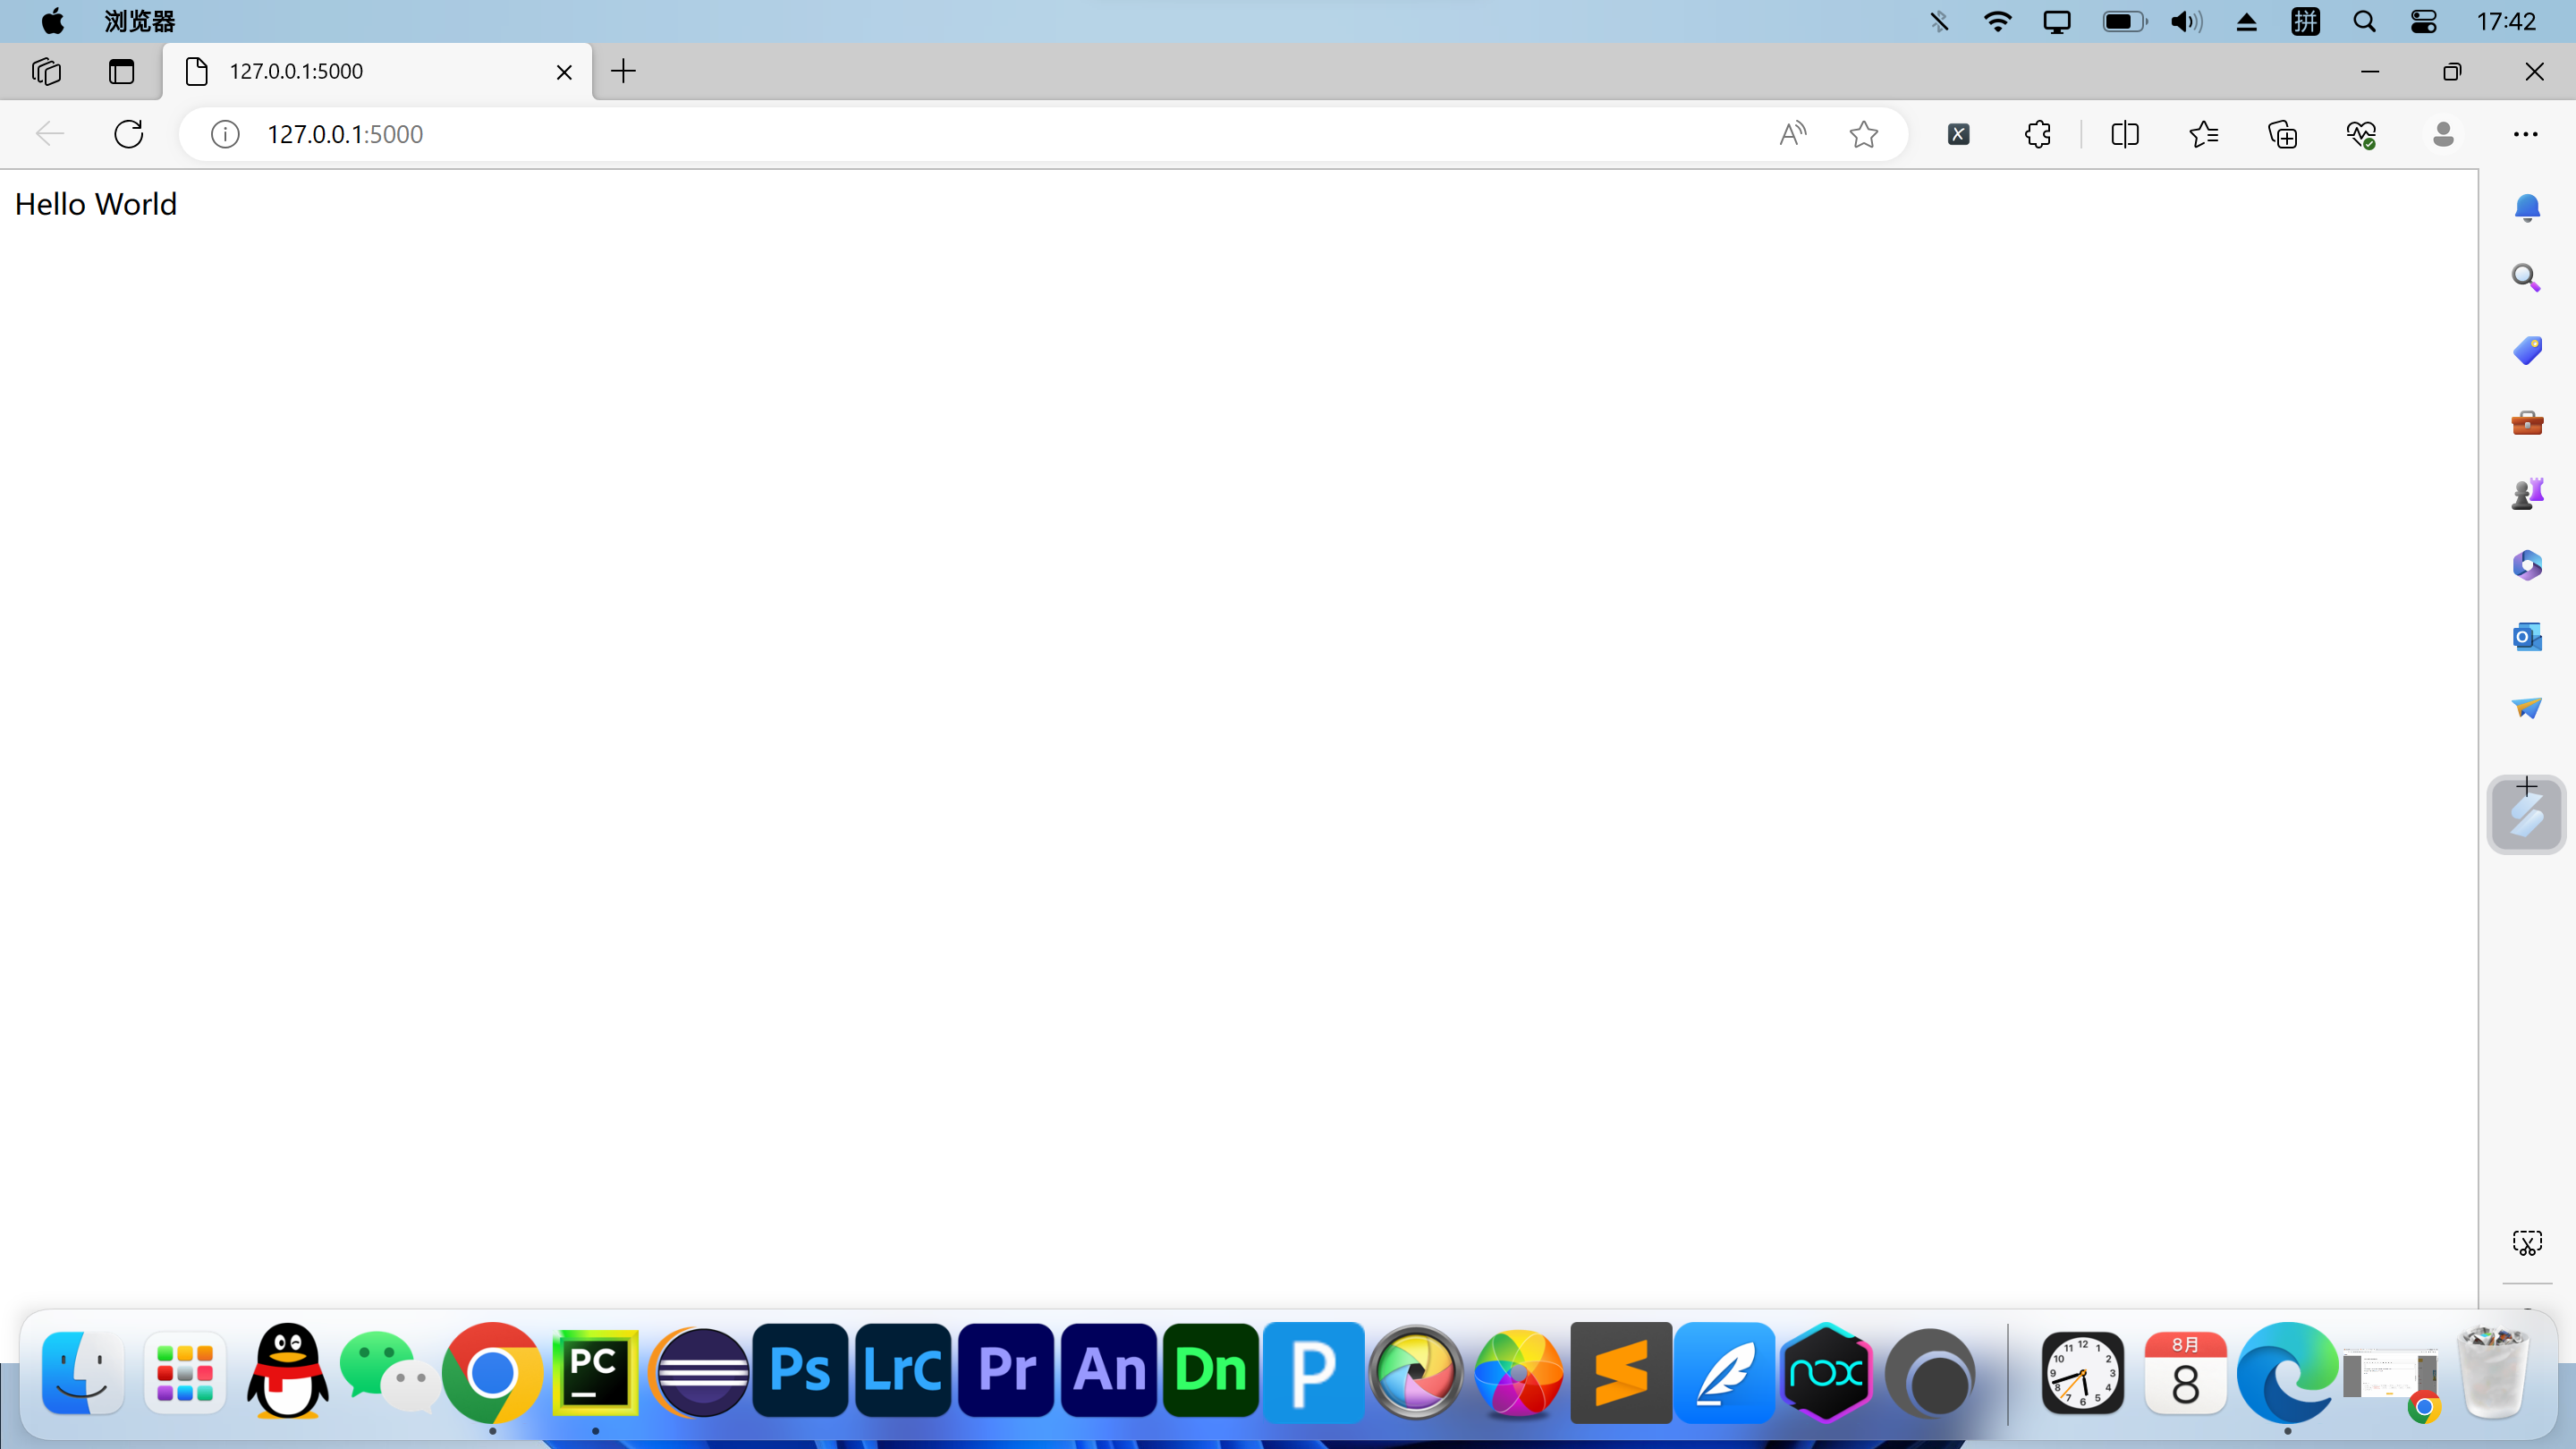Launch Adobe Dimension from the dock
This screenshot has width=2576, height=1449.
1211,1370
